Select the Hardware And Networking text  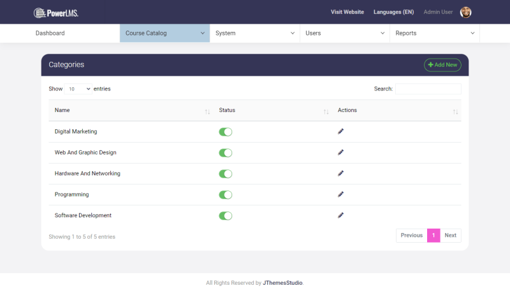[x=87, y=173]
